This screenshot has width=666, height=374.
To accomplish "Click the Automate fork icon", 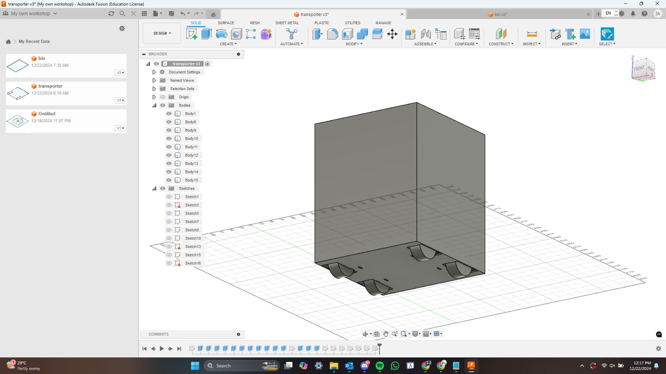I will pyautogui.click(x=292, y=34).
